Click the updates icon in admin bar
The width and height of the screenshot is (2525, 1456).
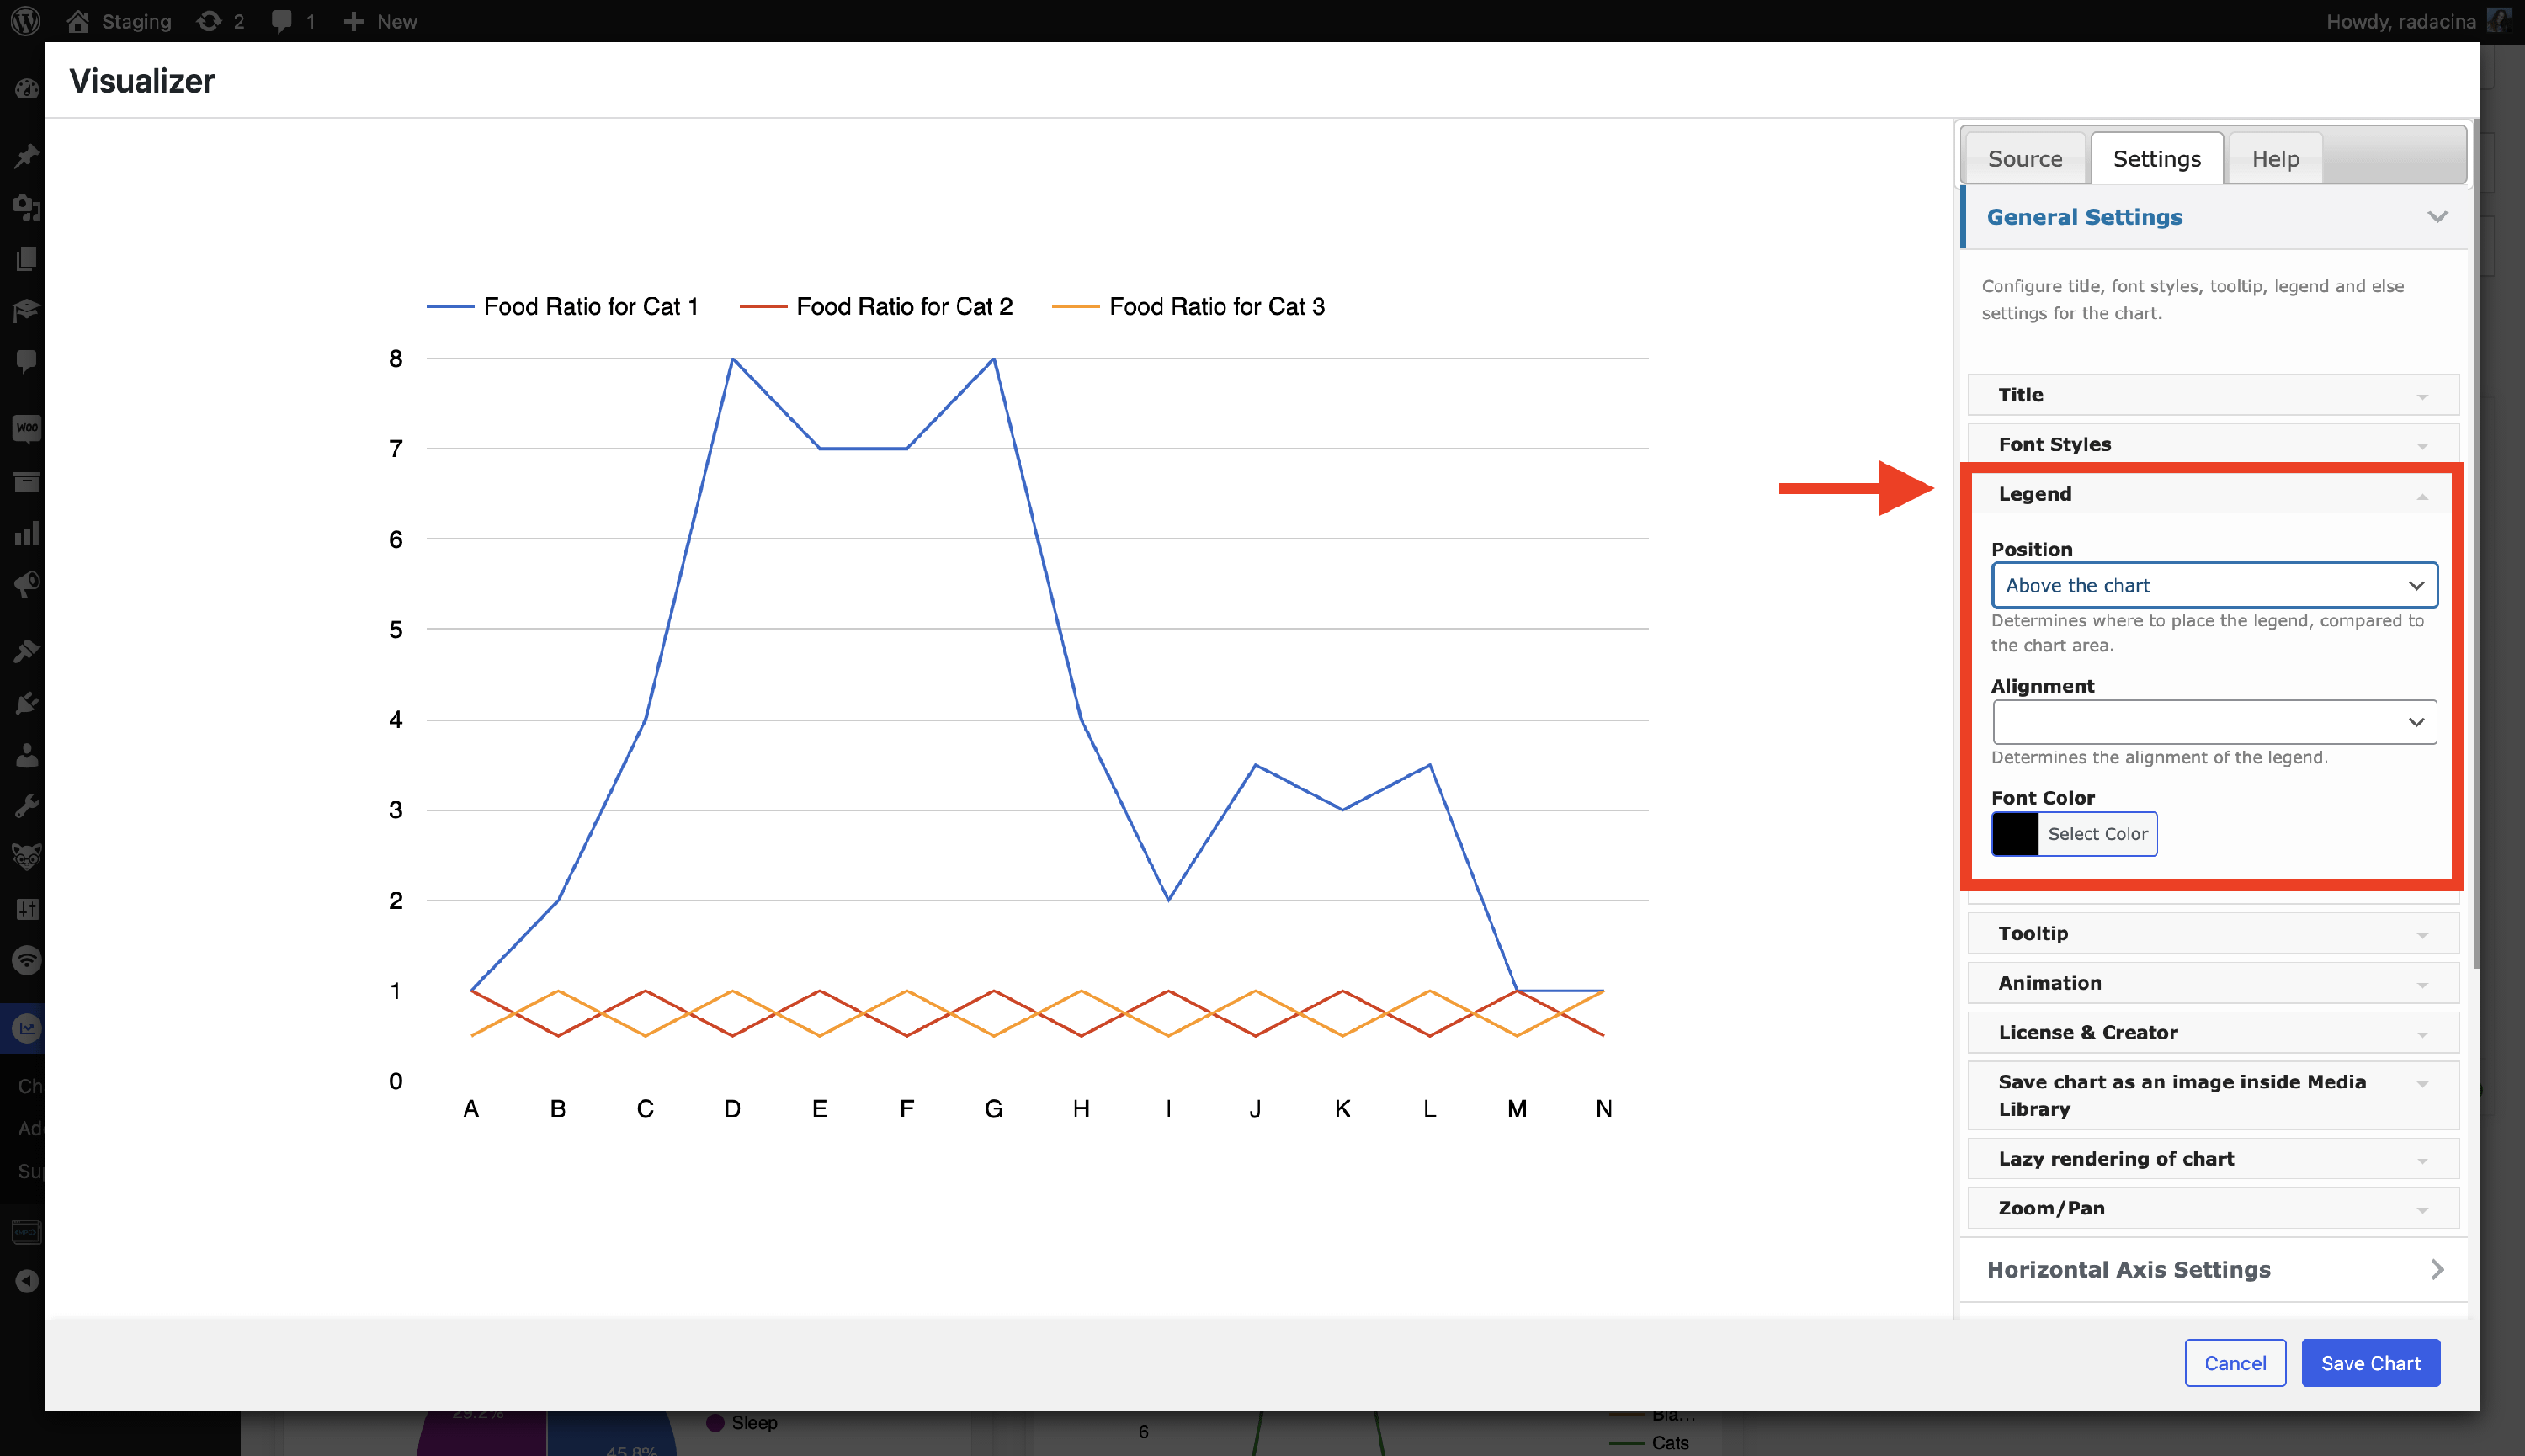(x=209, y=21)
